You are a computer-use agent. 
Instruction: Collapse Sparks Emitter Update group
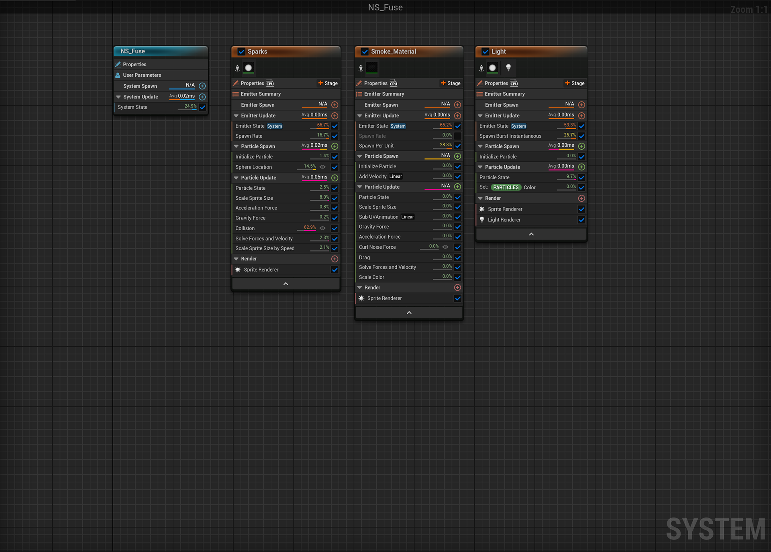236,116
